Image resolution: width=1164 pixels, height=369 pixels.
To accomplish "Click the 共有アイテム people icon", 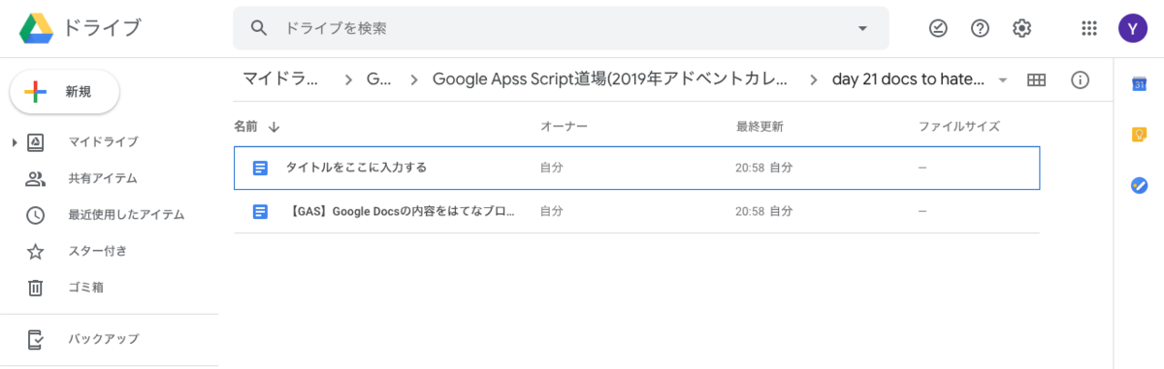I will (35, 178).
